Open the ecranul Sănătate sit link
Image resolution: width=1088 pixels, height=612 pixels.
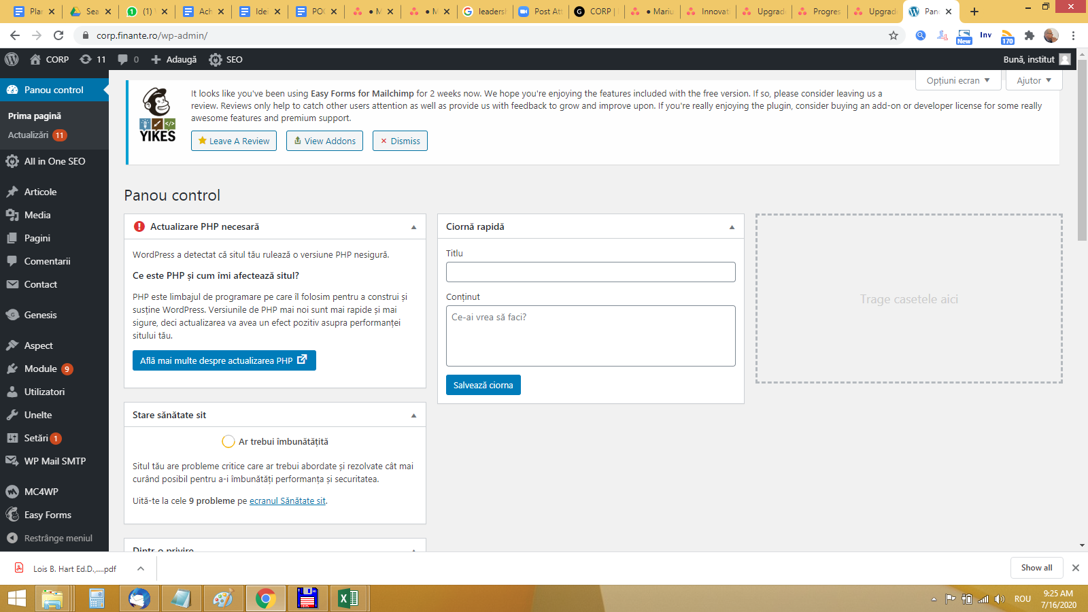point(287,501)
